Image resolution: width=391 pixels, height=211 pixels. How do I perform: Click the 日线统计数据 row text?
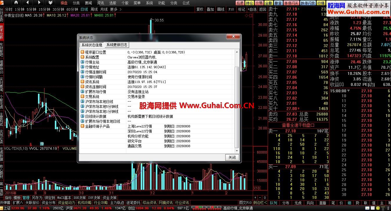(96, 116)
